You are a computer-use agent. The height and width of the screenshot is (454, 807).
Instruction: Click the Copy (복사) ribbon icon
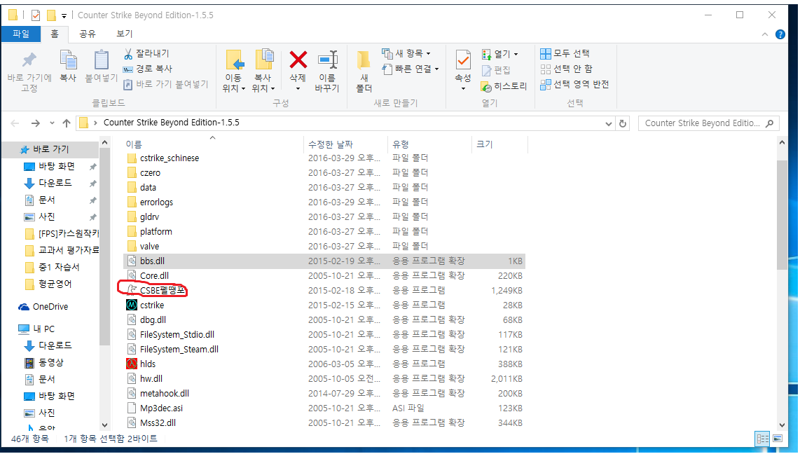(x=68, y=60)
